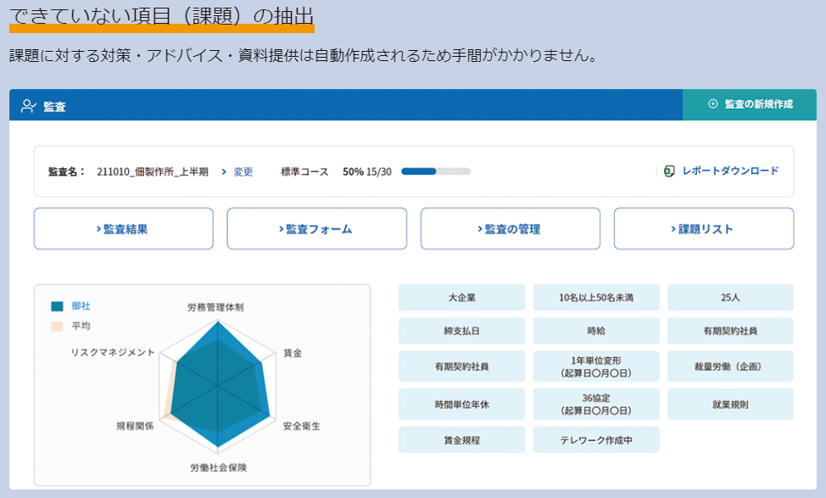Open the 監査フォーム tab button
Viewport: 826px width, 498px height.
316,229
